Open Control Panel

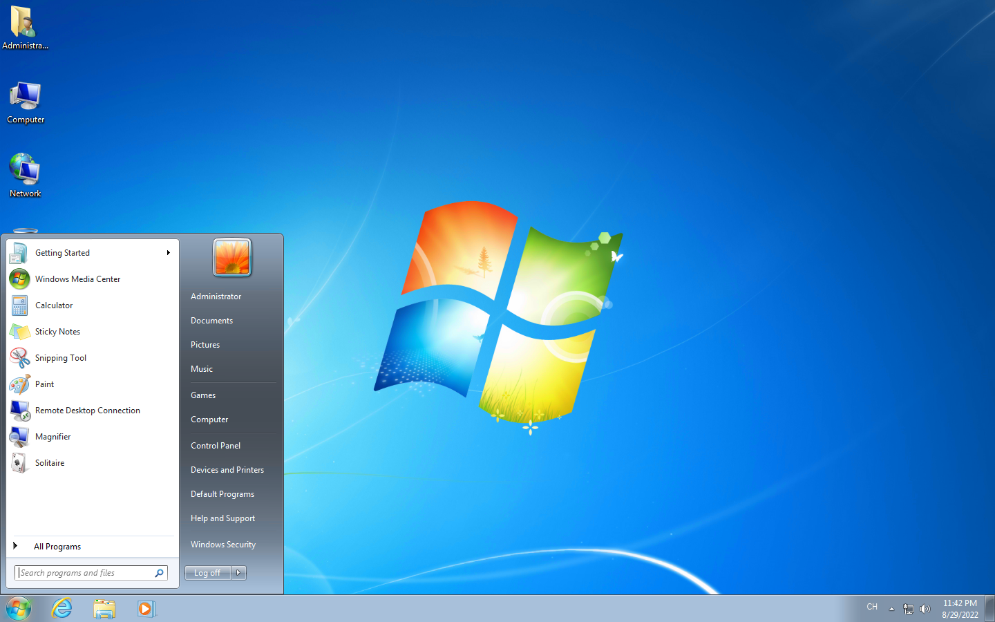(x=216, y=446)
